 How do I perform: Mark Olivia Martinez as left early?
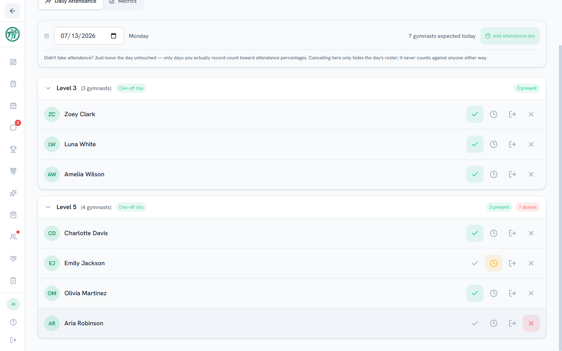coord(512,293)
